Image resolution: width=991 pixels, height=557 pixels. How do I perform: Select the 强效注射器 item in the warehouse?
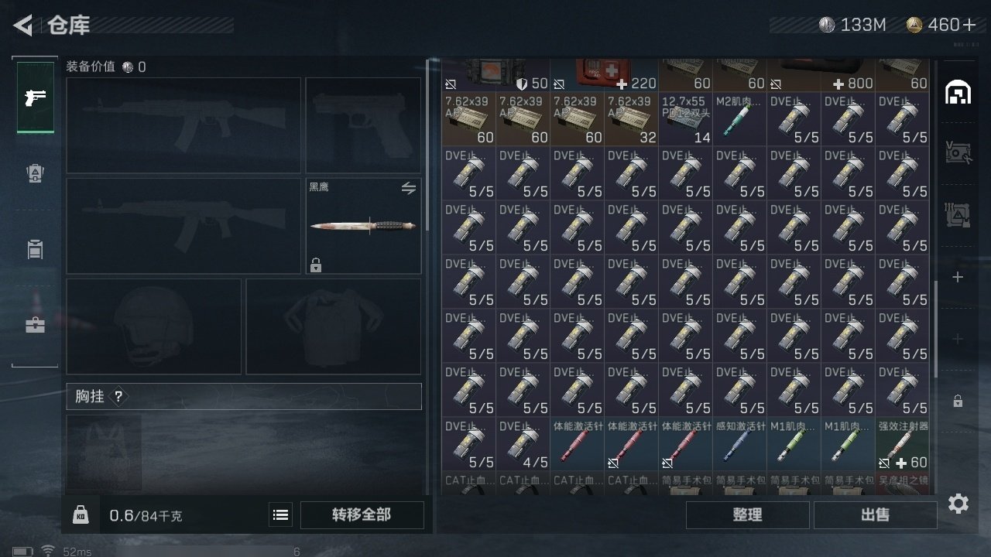(903, 444)
